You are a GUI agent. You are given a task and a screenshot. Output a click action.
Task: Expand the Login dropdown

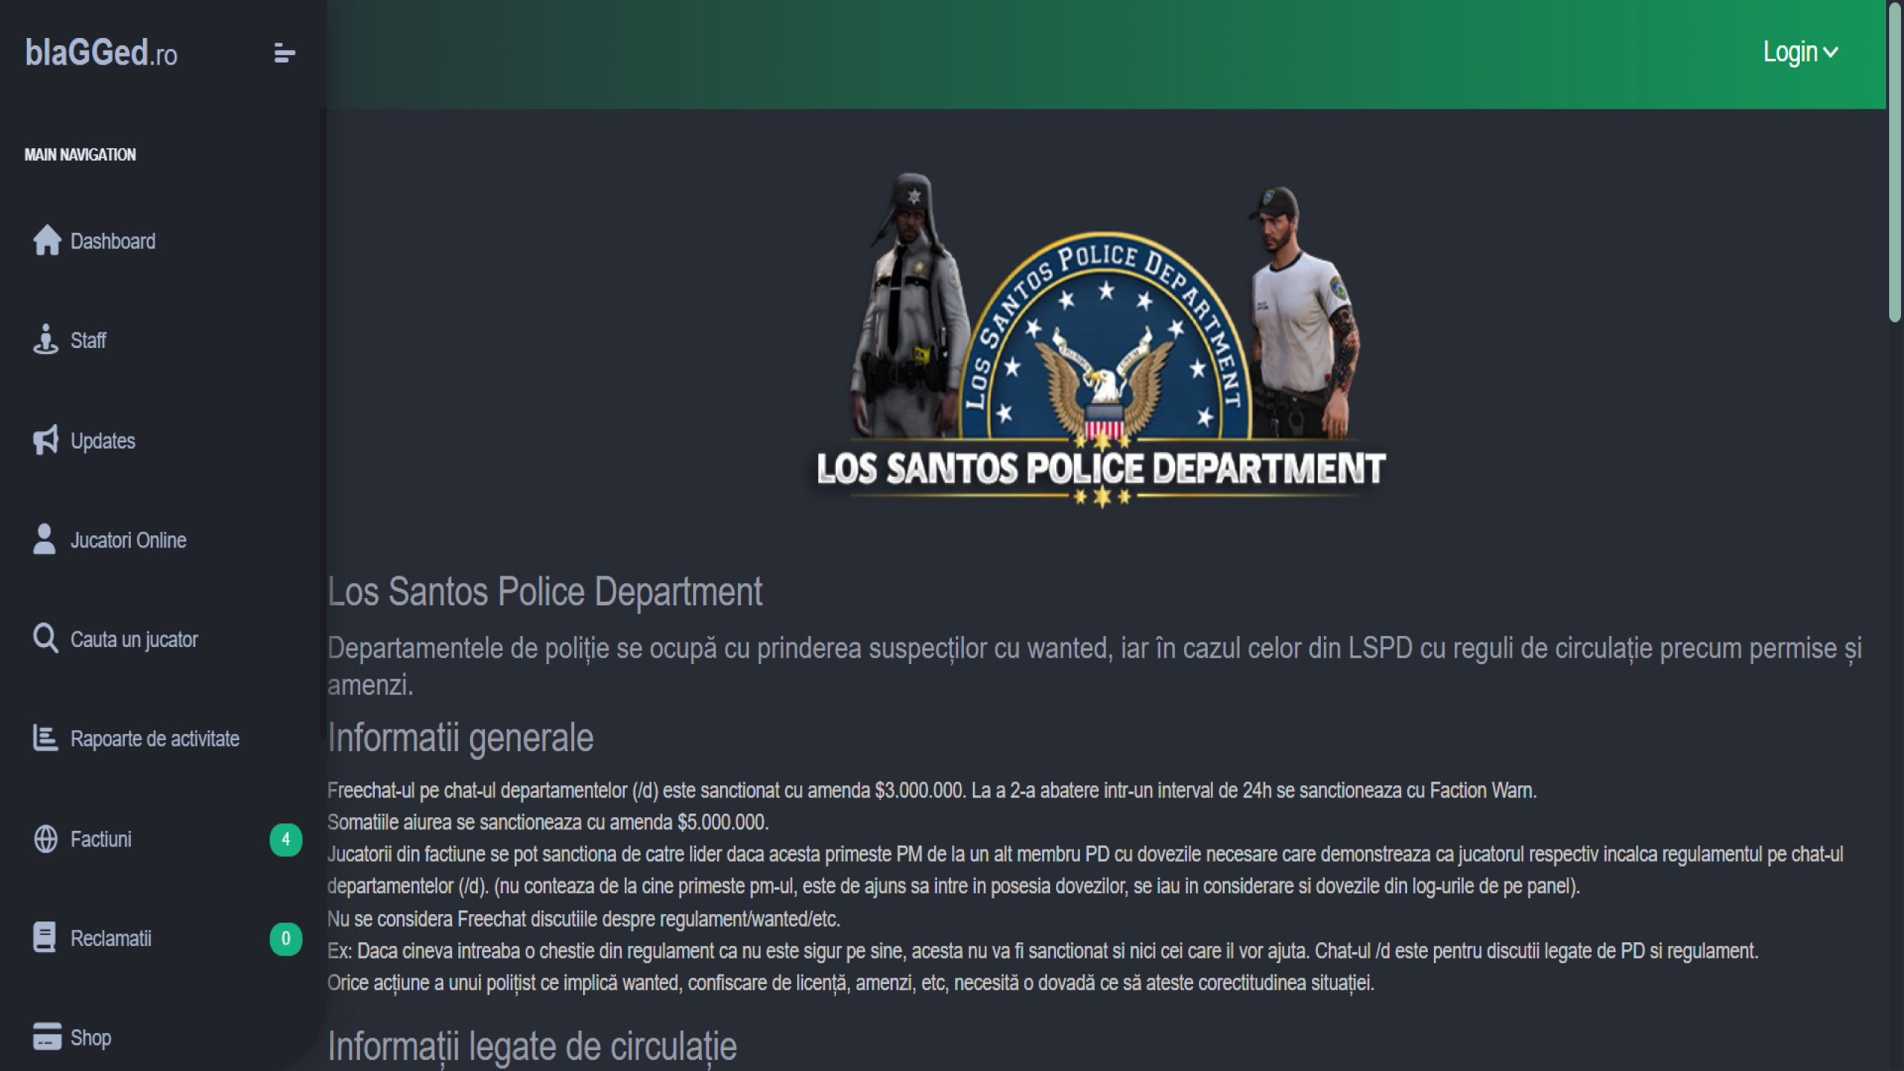coord(1789,52)
